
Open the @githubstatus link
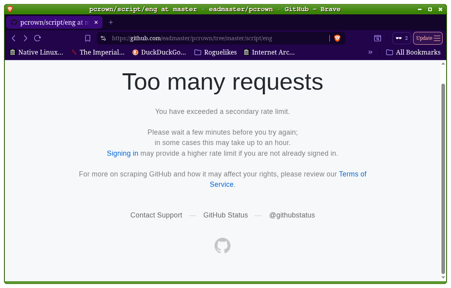click(x=292, y=215)
